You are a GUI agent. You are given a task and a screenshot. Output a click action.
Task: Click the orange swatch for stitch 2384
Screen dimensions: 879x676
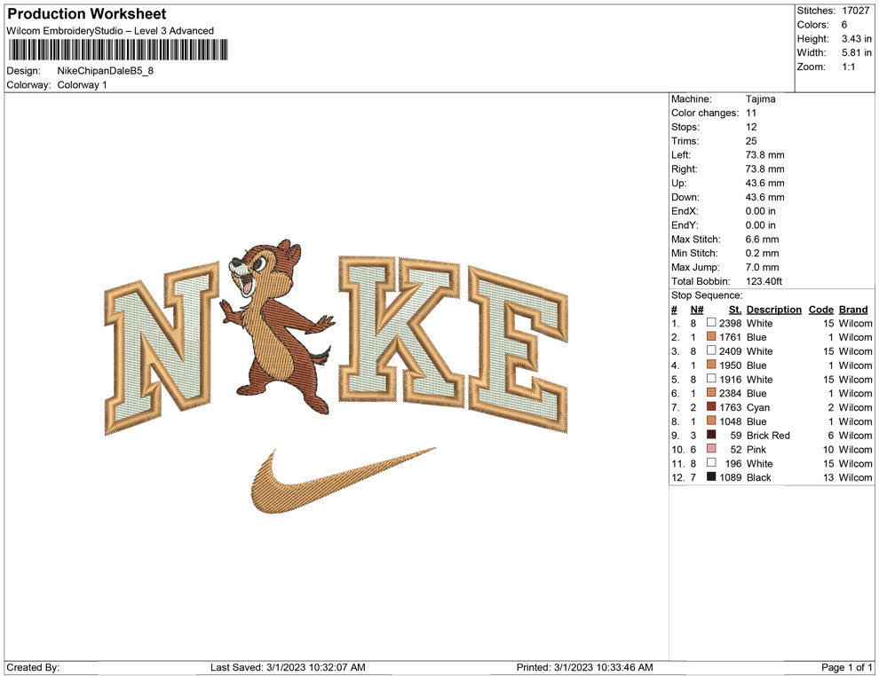coord(711,393)
